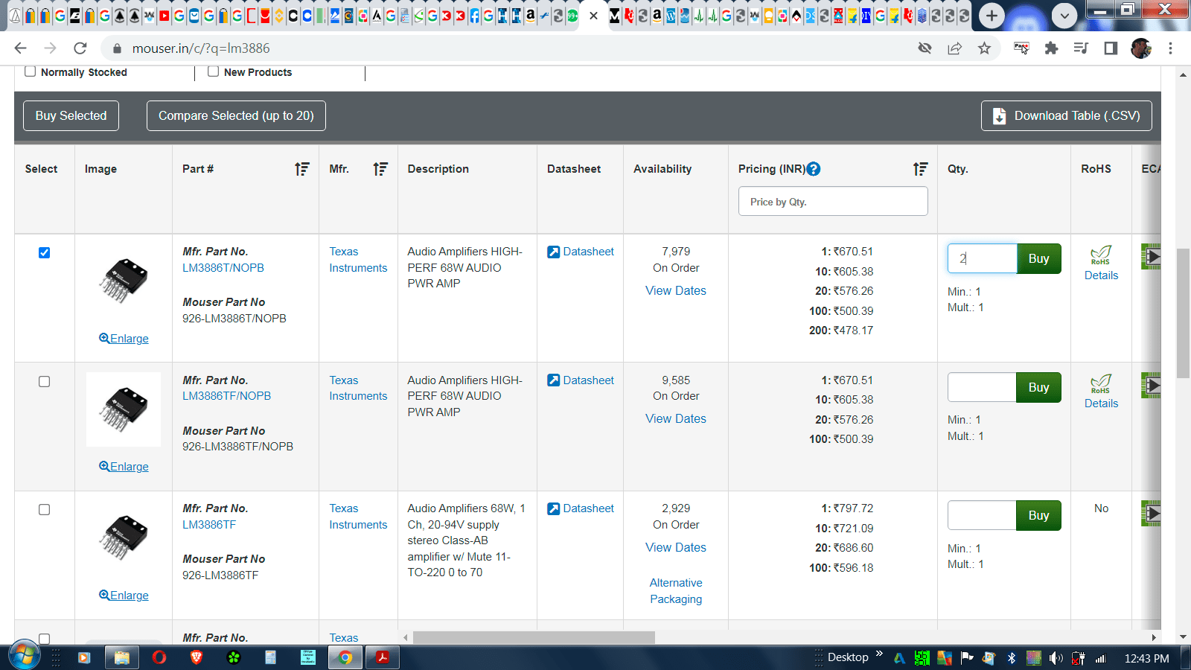Buy the LM3886T/NOPB part

(x=1038, y=258)
